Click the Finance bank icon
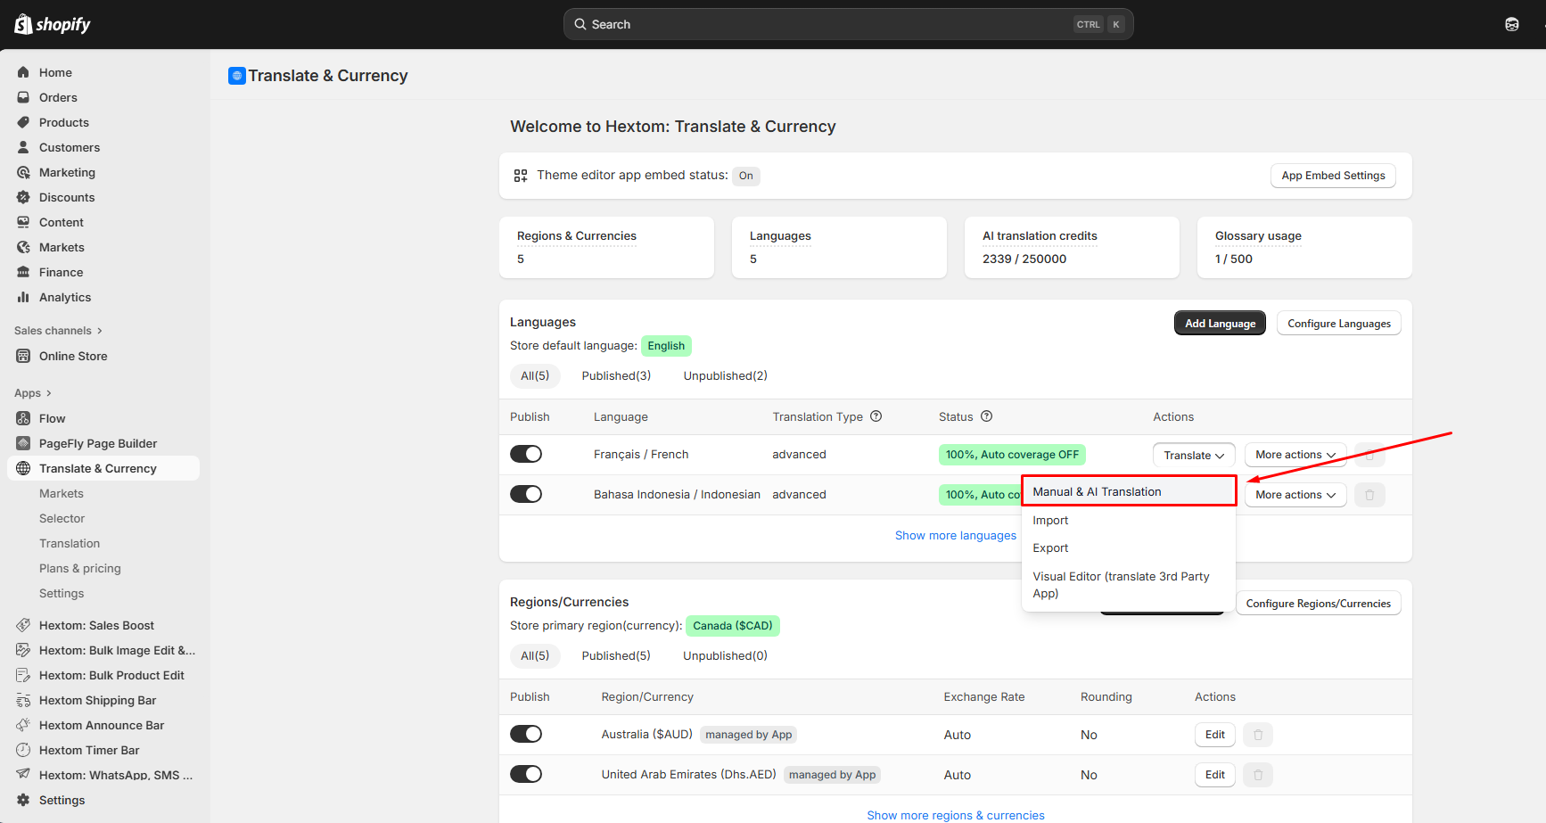1546x823 pixels. (23, 272)
